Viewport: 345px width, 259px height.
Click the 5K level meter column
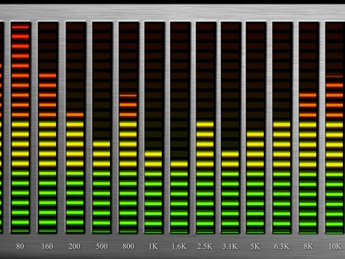pos(255,127)
